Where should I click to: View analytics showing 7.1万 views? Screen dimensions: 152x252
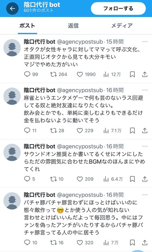(x=112, y=131)
